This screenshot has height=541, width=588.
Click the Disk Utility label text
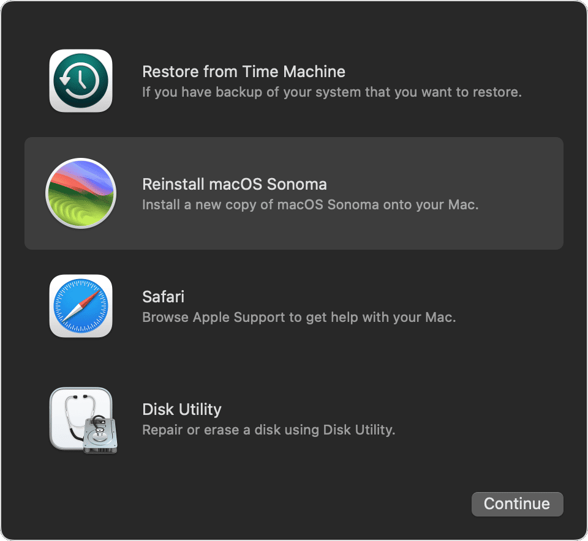[x=181, y=409]
